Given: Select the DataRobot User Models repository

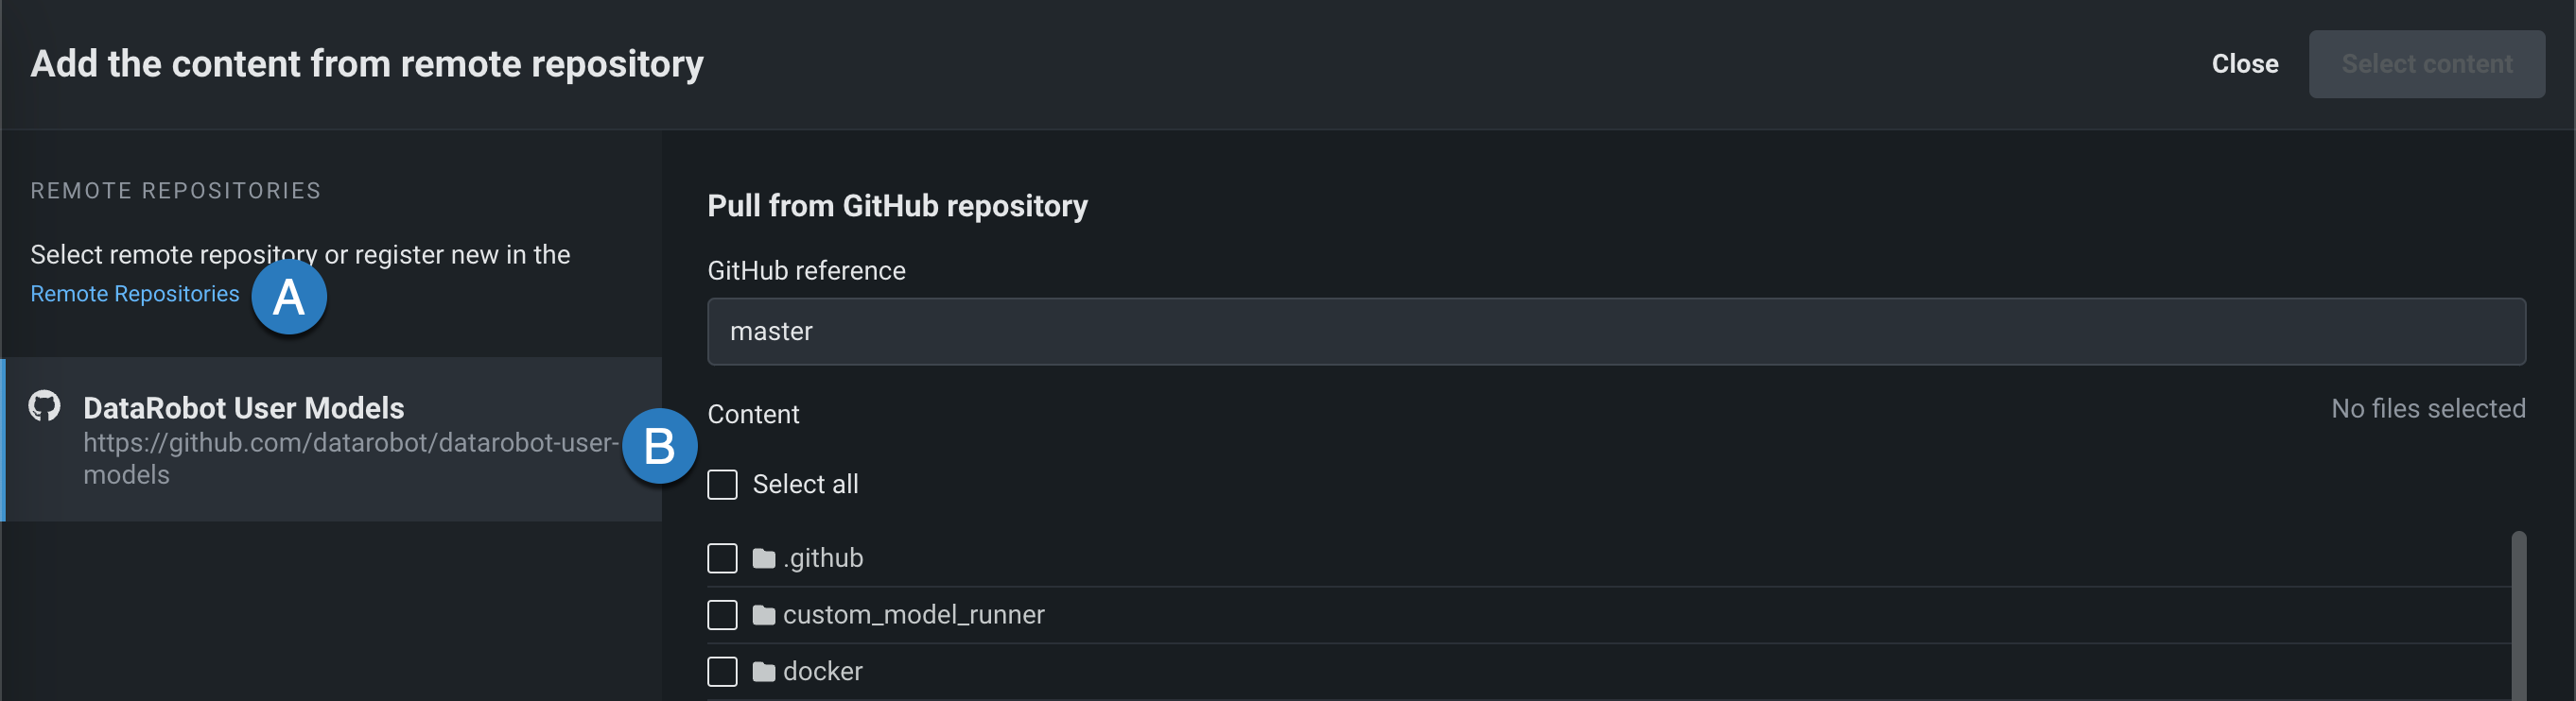Looking at the screenshot, I should tap(243, 408).
